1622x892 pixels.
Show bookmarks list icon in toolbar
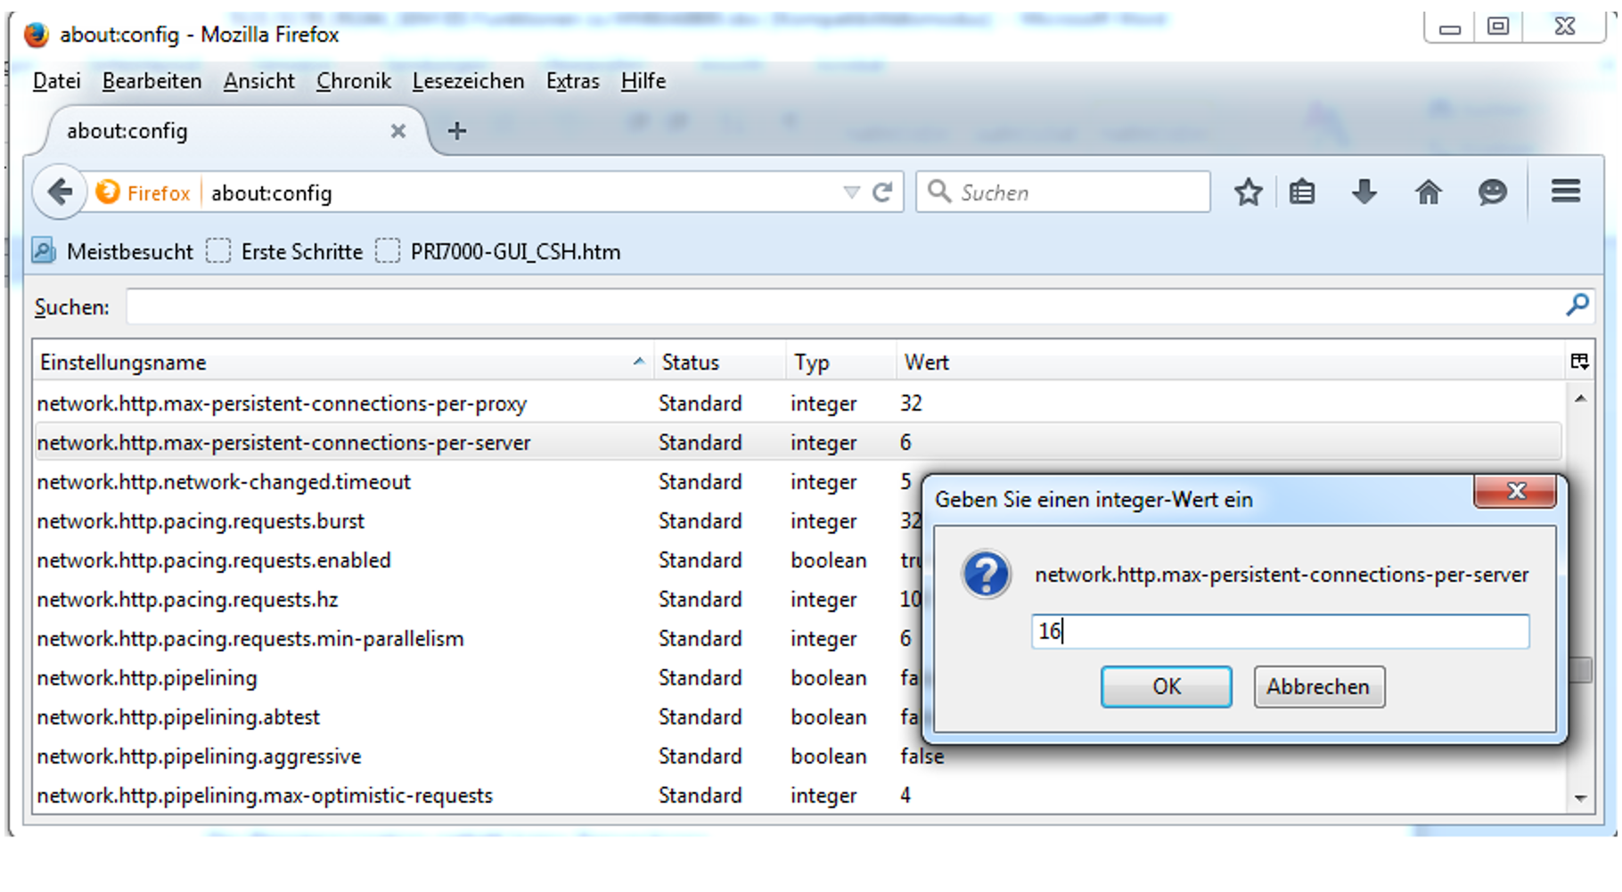pyautogui.click(x=1302, y=192)
